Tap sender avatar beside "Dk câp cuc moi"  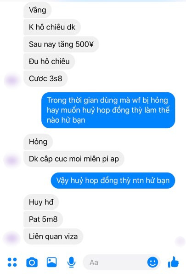coord(11,161)
